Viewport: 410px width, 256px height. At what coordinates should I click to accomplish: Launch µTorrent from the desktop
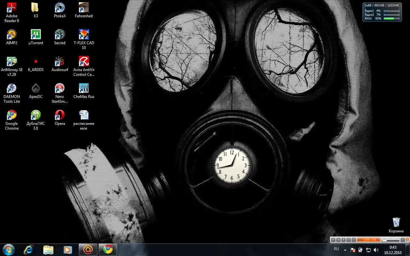click(x=36, y=35)
